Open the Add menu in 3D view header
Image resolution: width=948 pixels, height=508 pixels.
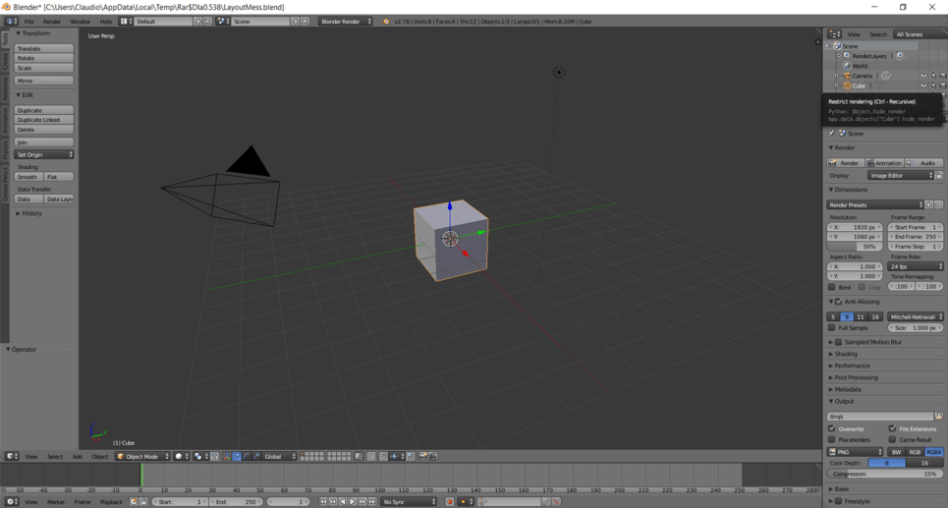[x=78, y=457]
